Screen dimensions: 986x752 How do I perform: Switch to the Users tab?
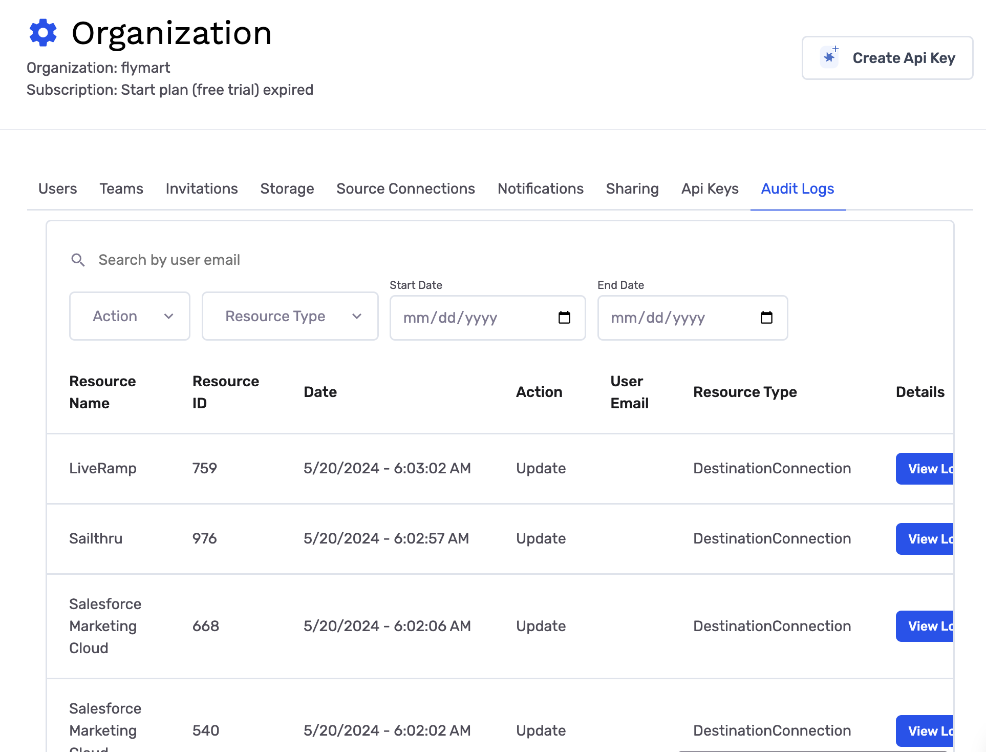click(x=58, y=188)
